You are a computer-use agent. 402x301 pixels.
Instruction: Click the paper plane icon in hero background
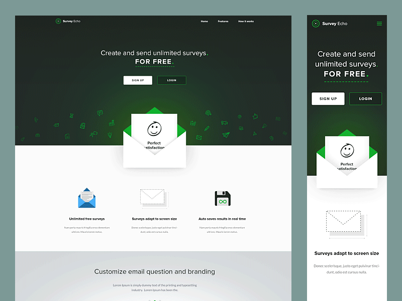[226, 134]
